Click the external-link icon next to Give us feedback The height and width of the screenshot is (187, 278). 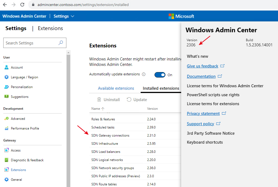pyautogui.click(x=222, y=66)
